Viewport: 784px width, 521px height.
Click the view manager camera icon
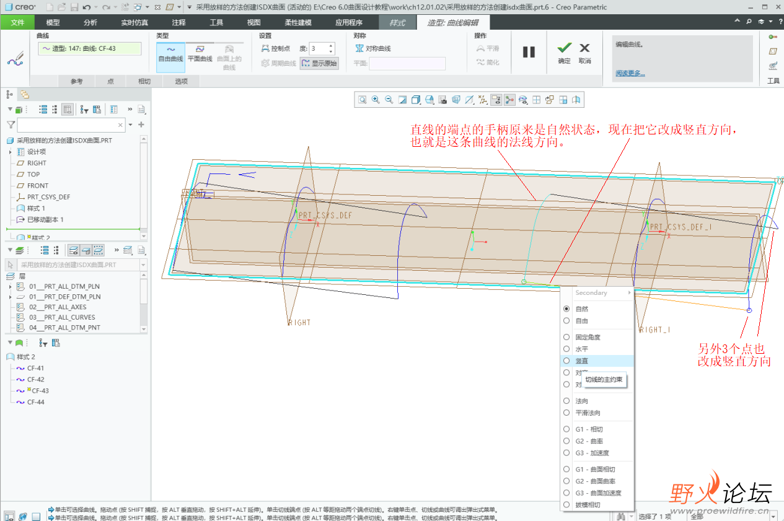click(x=443, y=100)
